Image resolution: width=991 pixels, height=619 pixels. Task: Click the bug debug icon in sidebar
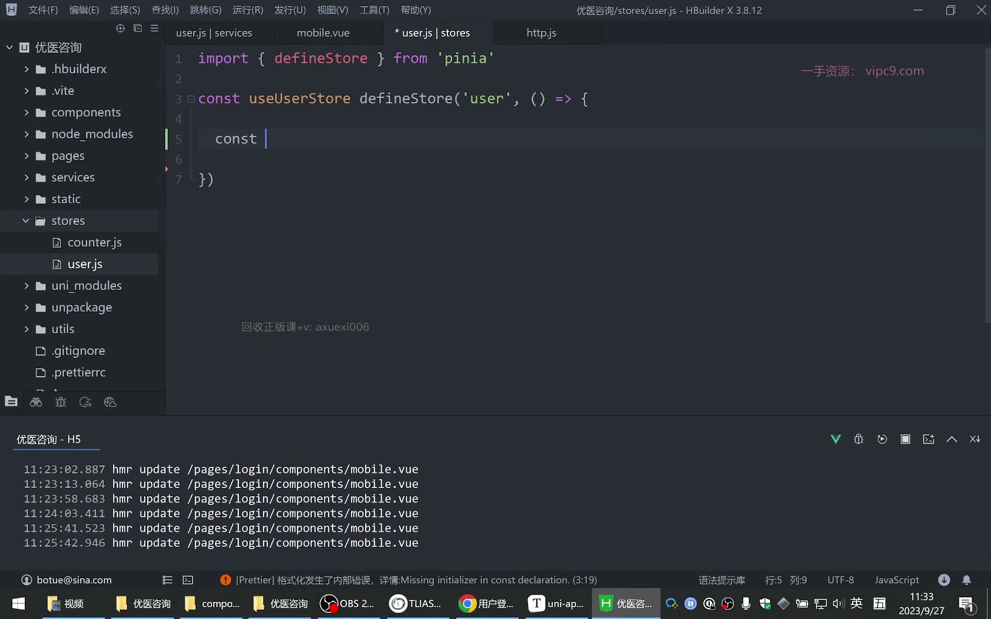[61, 402]
